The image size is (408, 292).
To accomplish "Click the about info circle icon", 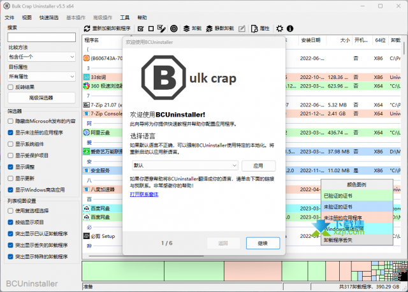I will click(x=290, y=28).
